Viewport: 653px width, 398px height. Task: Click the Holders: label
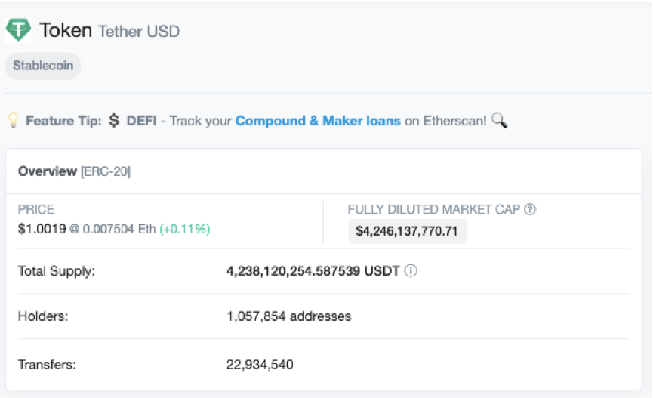coord(43,316)
